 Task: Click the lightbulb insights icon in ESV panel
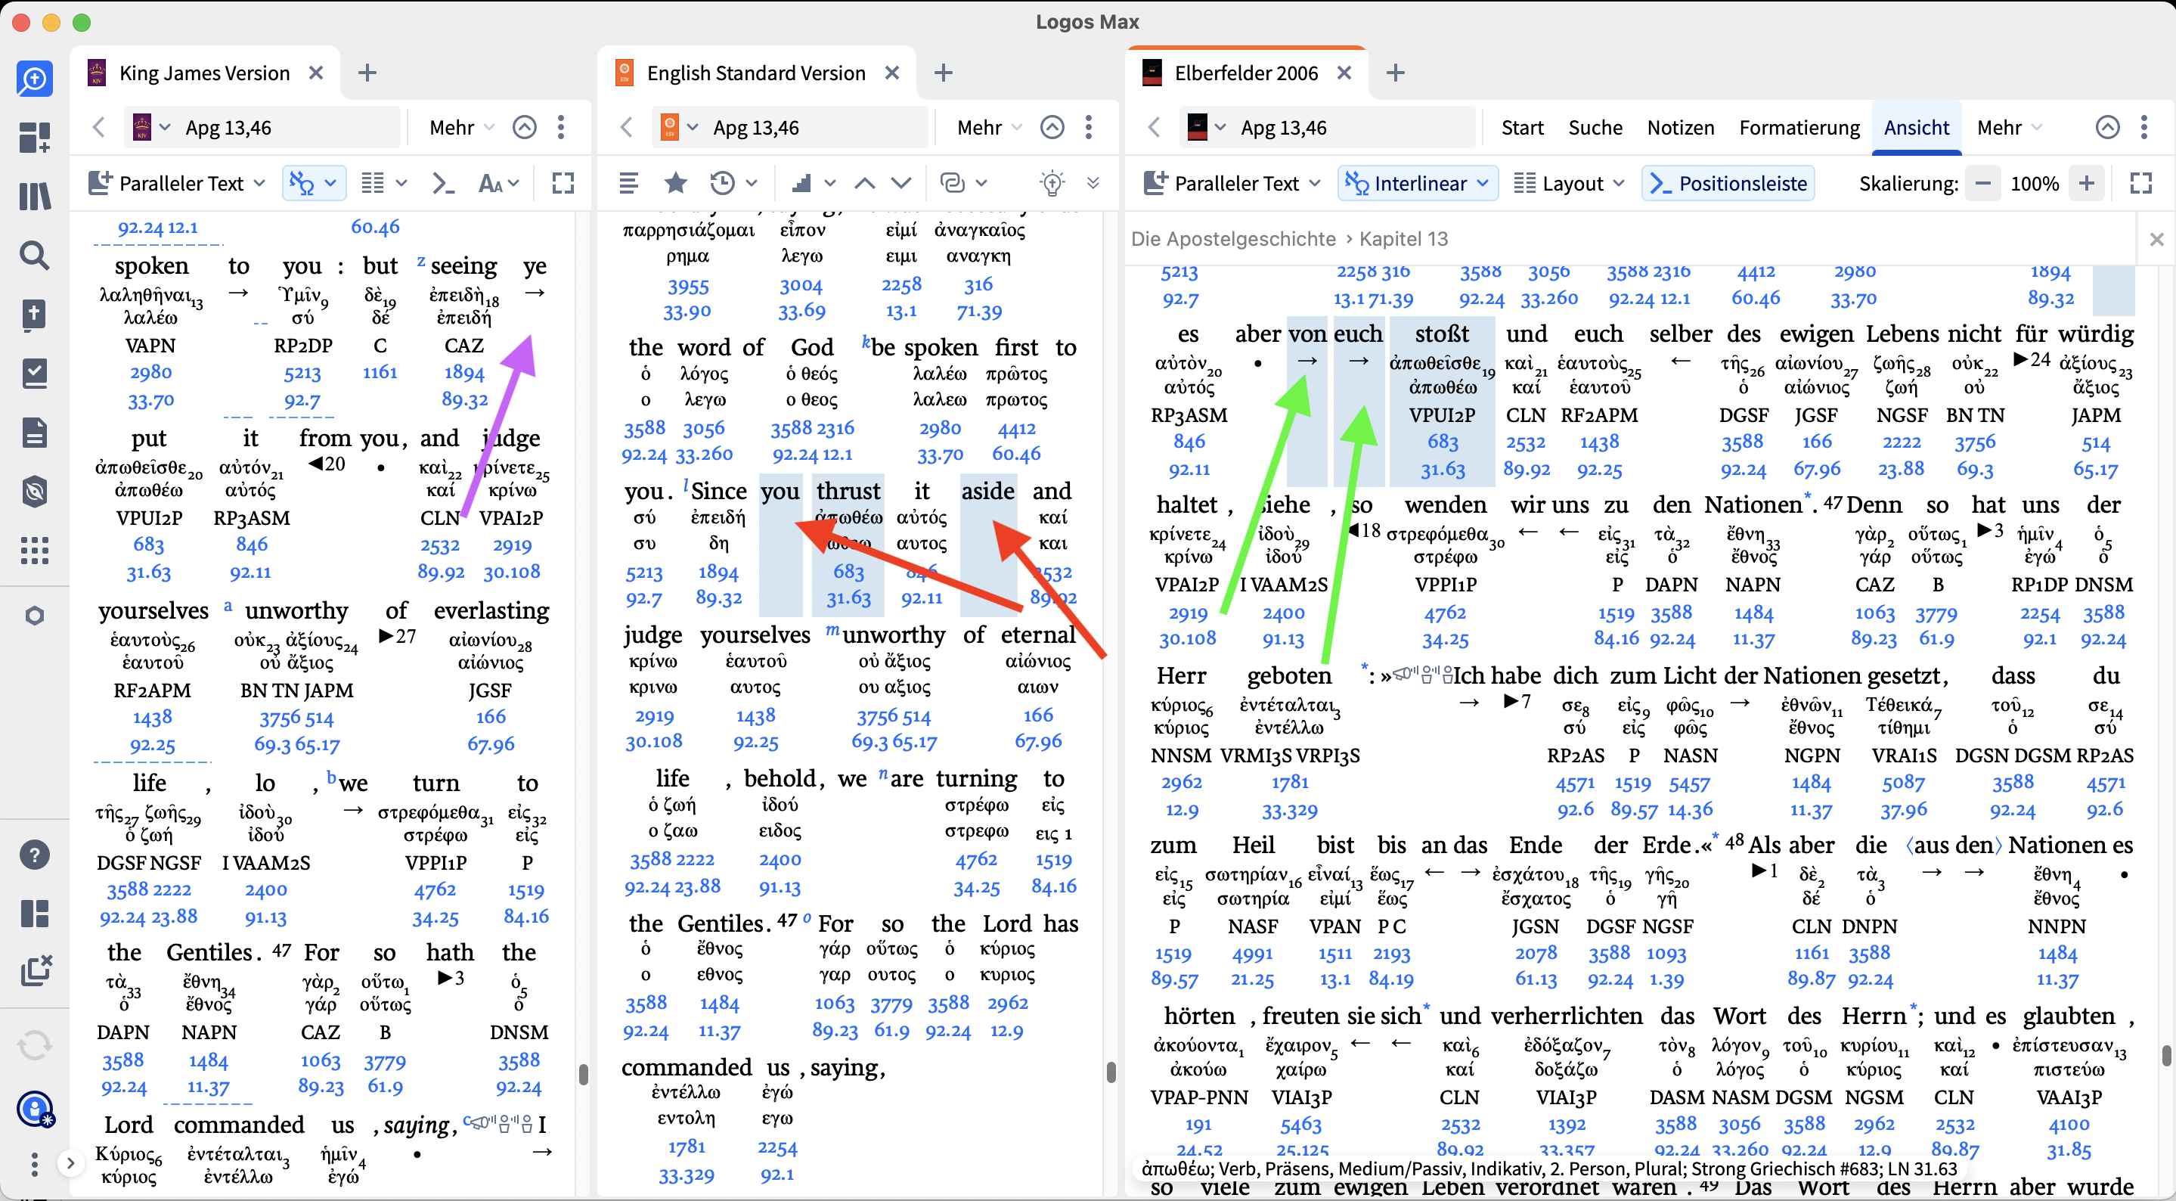click(1051, 182)
